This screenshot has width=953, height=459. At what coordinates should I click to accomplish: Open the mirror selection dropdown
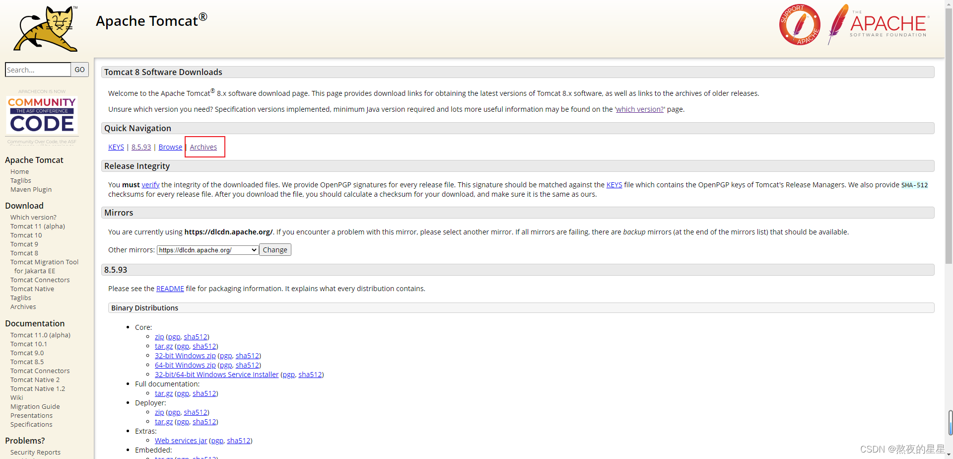pos(208,250)
